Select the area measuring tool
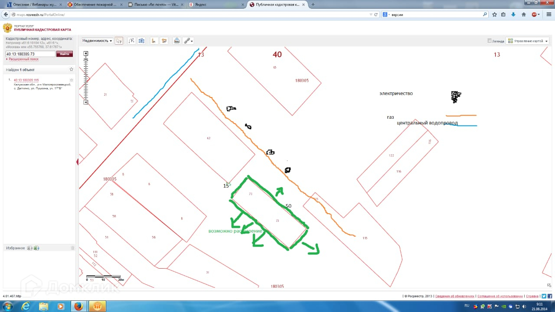Screen dimensions: 555x312 pyautogui.click(x=164, y=41)
